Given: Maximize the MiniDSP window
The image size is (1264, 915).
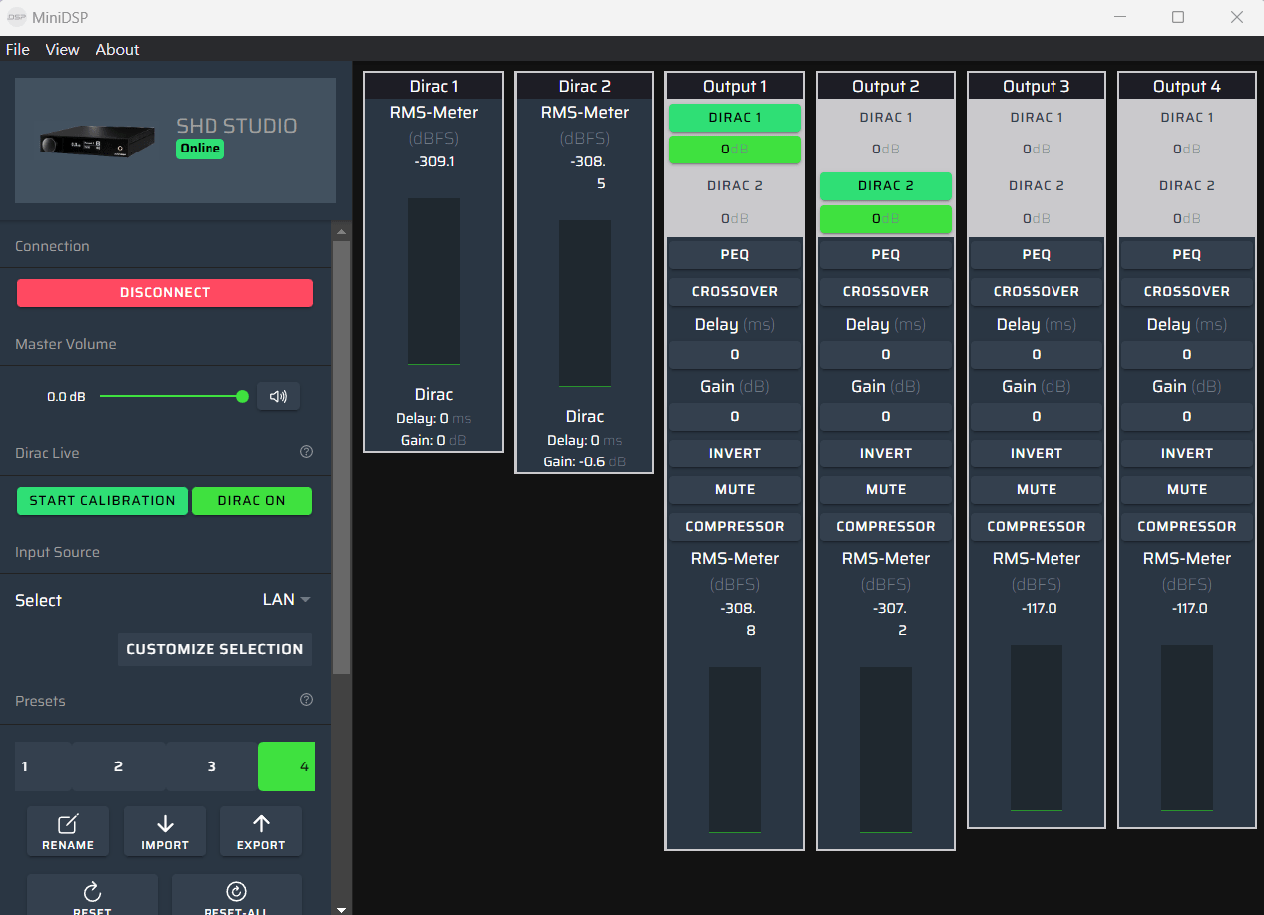Looking at the screenshot, I should [1178, 17].
